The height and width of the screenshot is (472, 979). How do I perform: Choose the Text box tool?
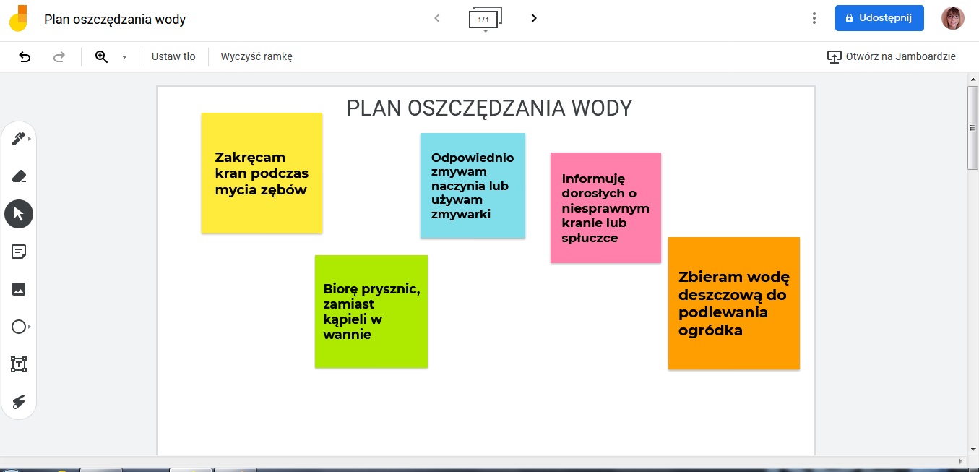19,364
